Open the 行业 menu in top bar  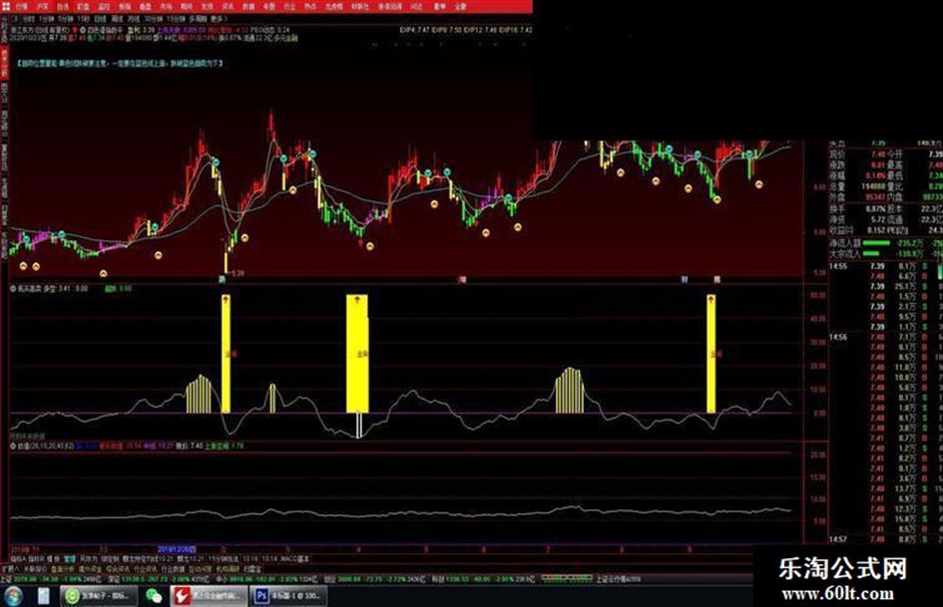coord(287,7)
